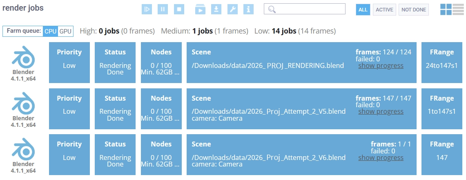Select Nodes cell of 2026_PROJ_RENDERING job

coord(161,63)
